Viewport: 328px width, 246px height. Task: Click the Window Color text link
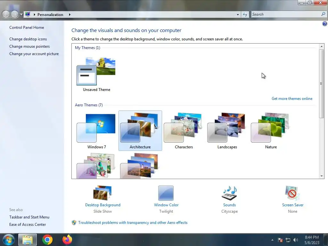coord(166,205)
